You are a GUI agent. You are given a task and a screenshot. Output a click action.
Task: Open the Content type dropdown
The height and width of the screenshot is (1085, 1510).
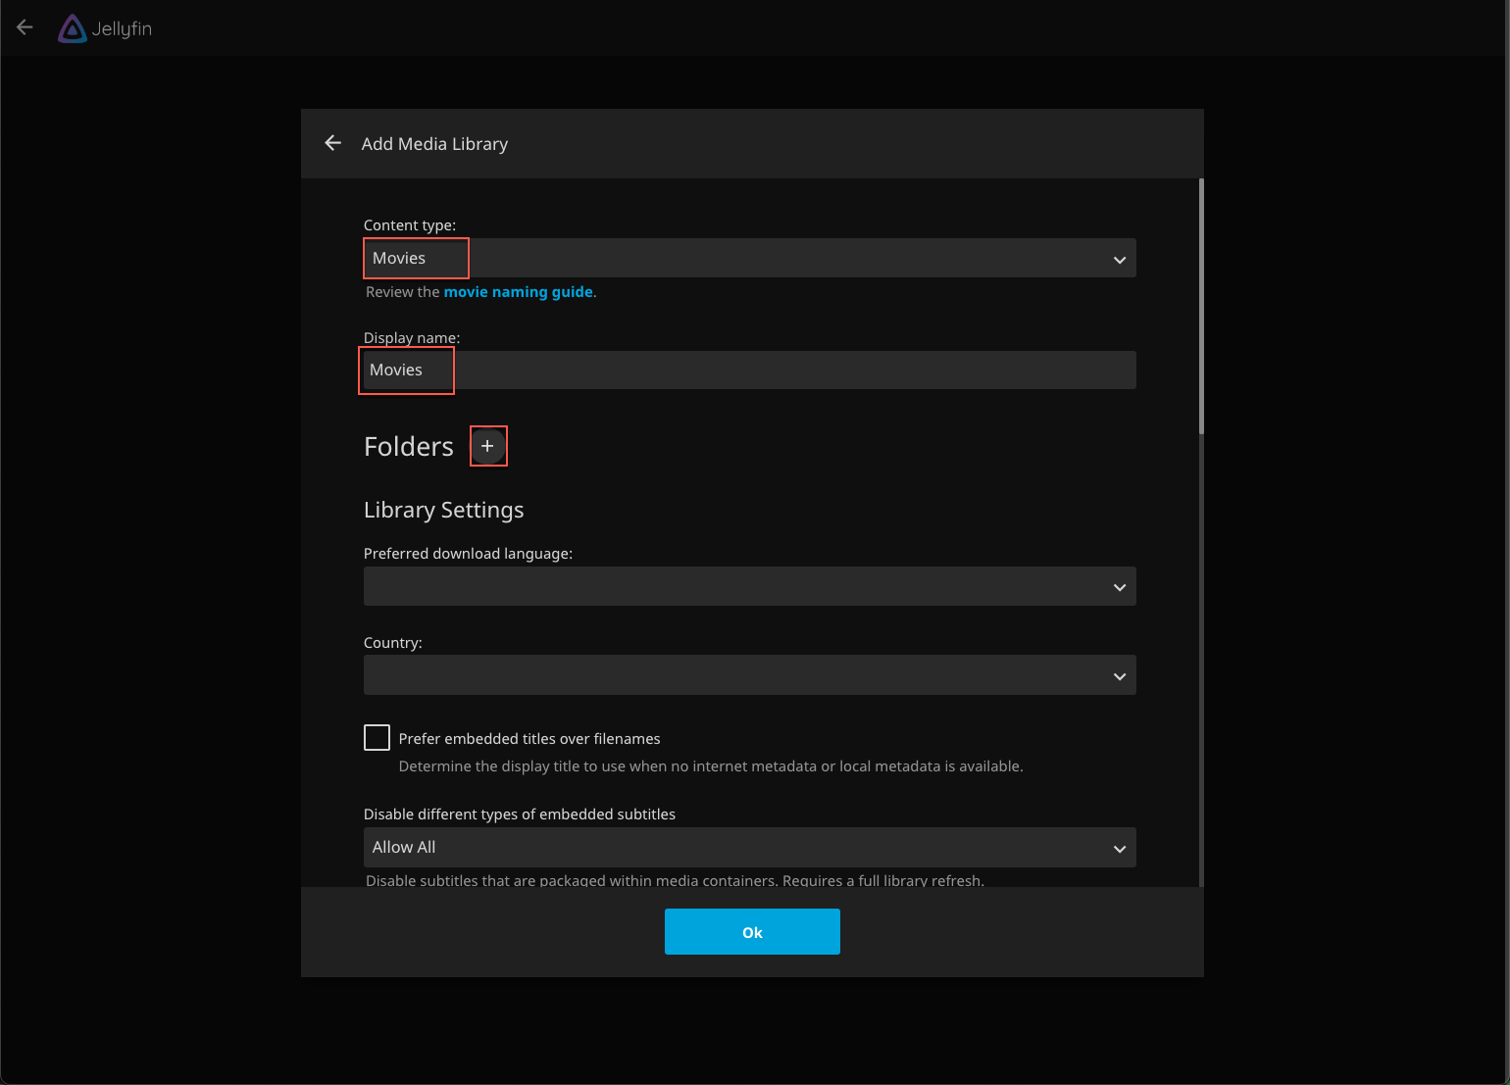749,258
